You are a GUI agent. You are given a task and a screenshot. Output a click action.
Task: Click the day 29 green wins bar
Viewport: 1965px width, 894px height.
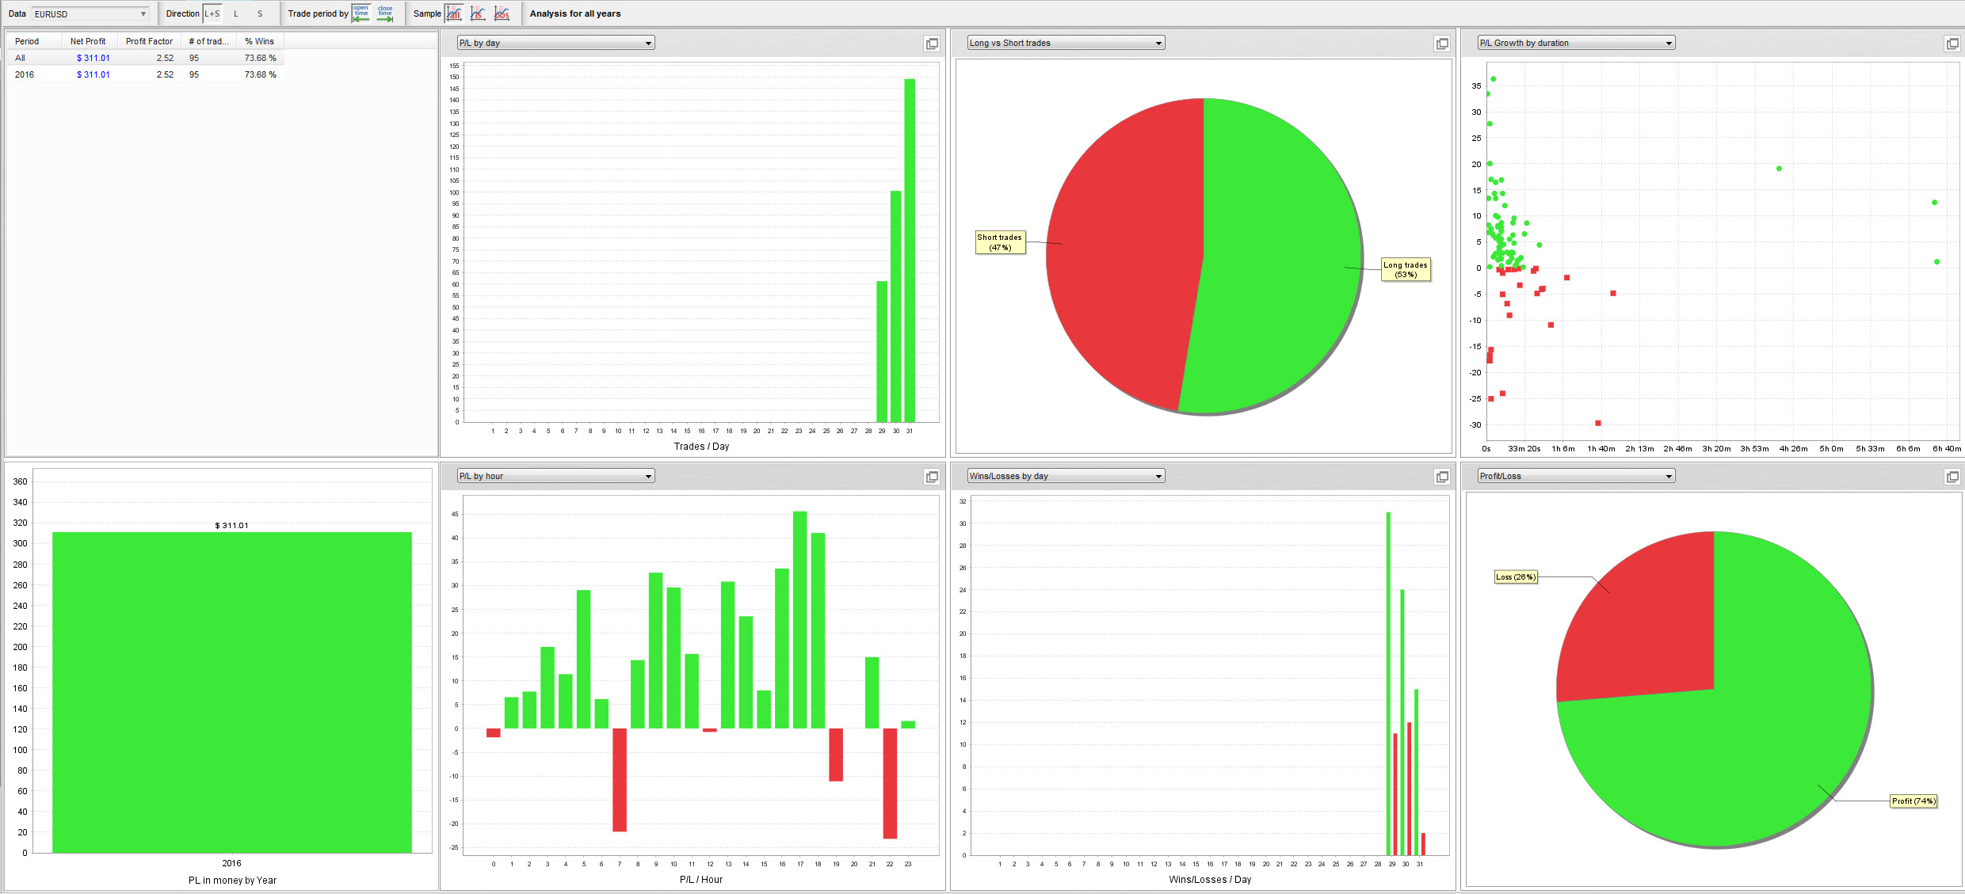[x=1389, y=683]
